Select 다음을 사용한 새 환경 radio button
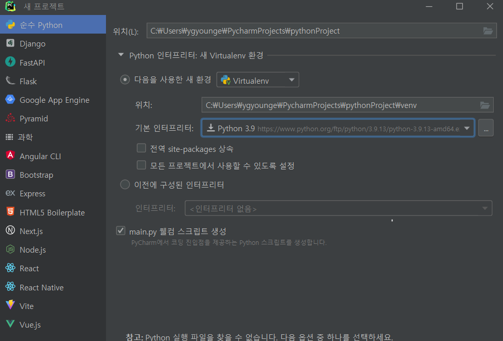Image resolution: width=503 pixels, height=341 pixels. [125, 80]
